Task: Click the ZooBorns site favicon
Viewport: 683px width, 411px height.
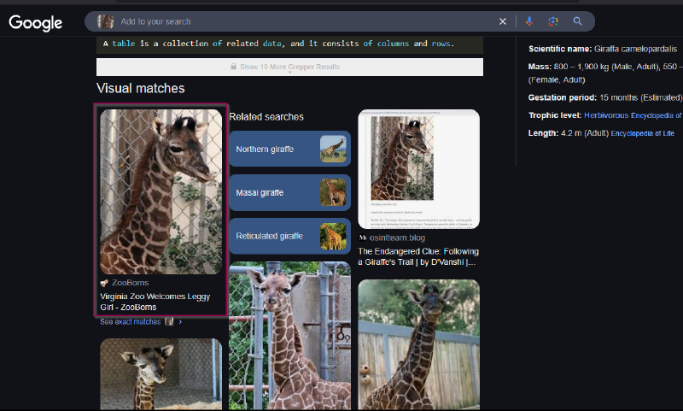Action: 104,282
